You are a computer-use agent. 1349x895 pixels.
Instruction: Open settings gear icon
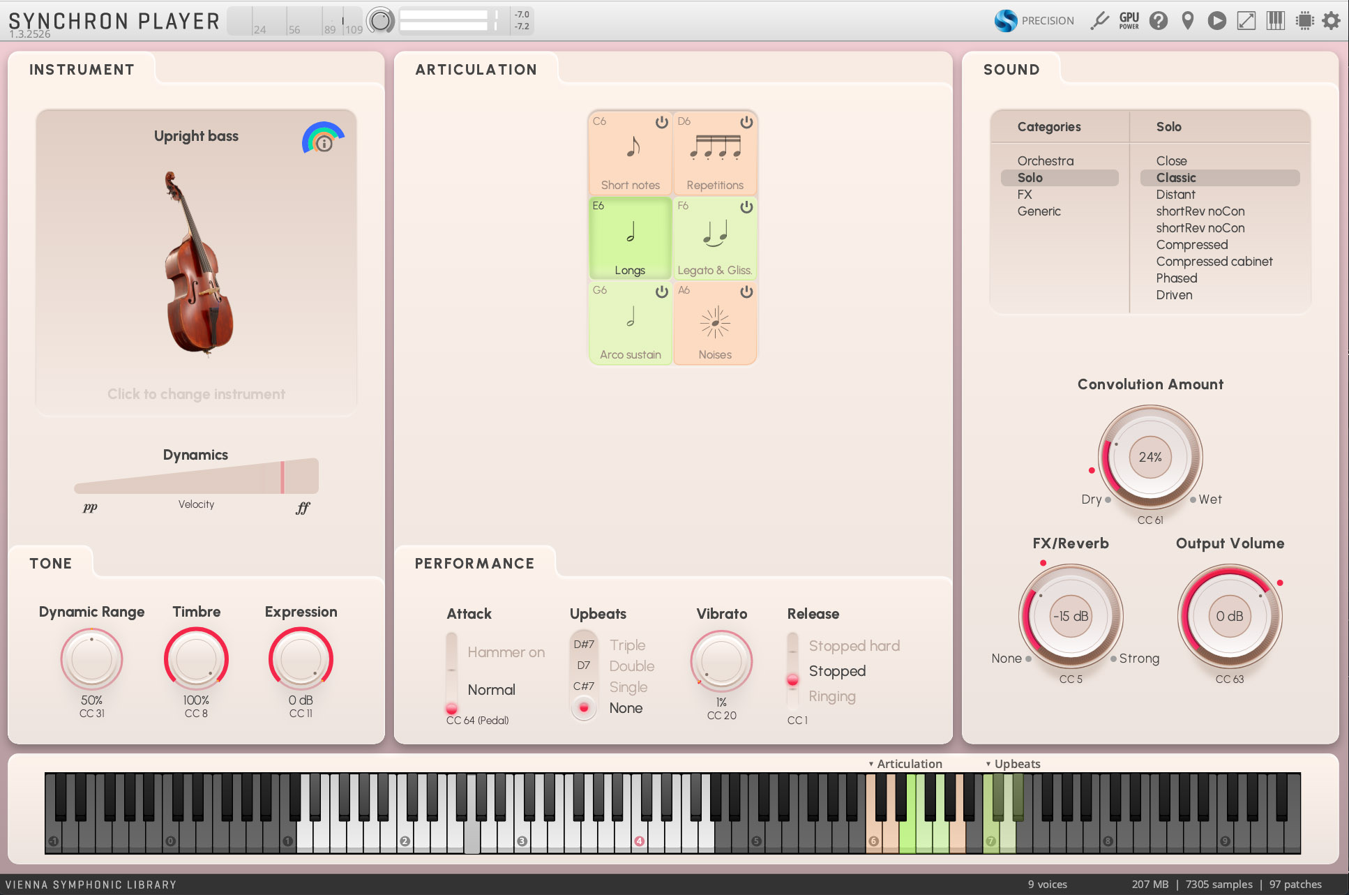[1332, 21]
